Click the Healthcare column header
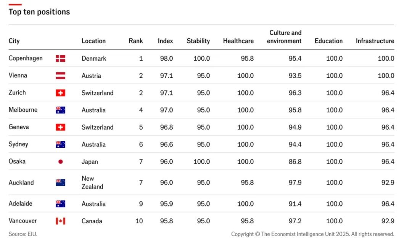The width and height of the screenshot is (412, 248). point(238,41)
